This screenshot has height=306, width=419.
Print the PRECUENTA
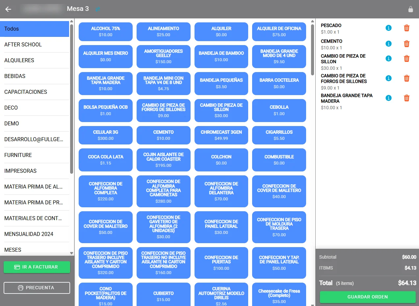(37, 288)
